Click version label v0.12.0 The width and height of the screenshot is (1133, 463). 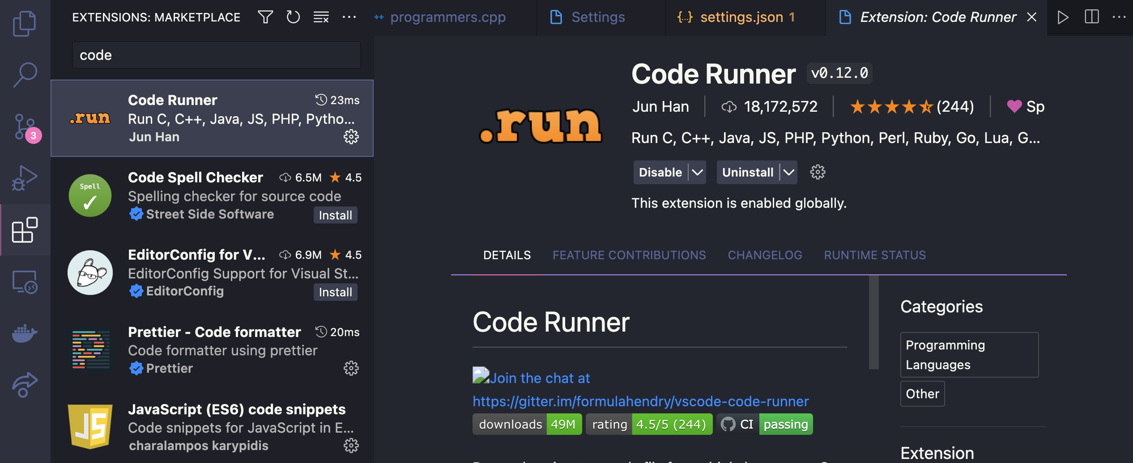click(x=839, y=73)
